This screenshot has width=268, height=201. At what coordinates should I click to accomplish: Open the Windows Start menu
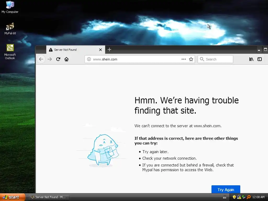(x=13, y=197)
